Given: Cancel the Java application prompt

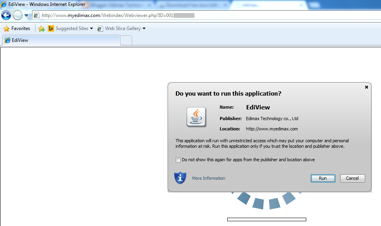Looking at the screenshot, I should coord(352,178).
